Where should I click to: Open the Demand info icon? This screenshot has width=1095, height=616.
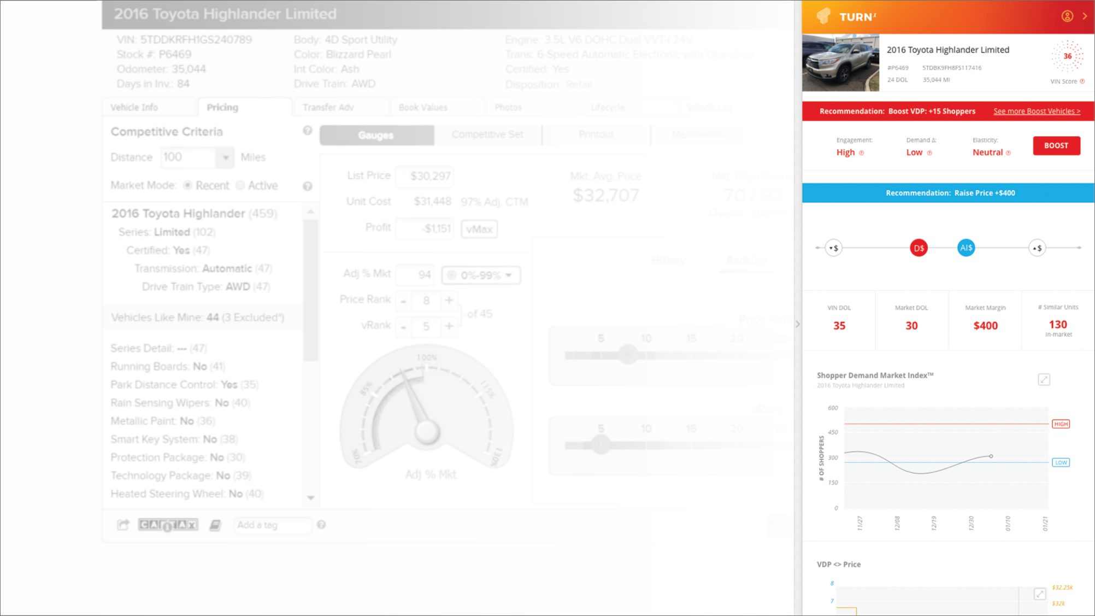tap(929, 153)
